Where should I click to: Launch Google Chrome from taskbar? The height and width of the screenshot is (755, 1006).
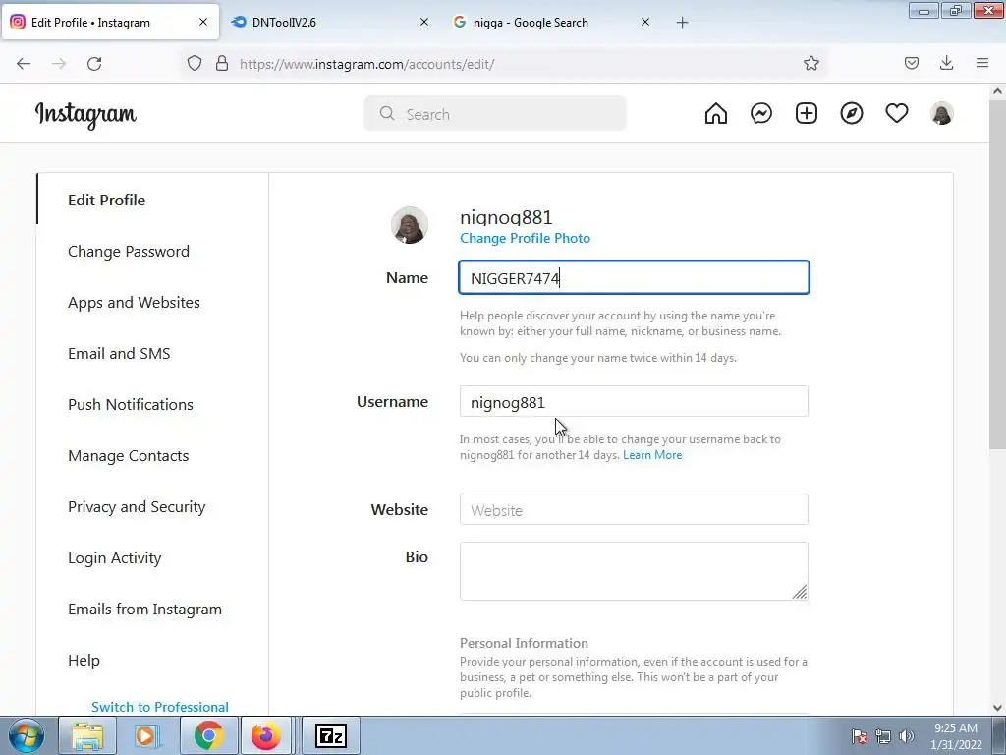[x=208, y=735]
